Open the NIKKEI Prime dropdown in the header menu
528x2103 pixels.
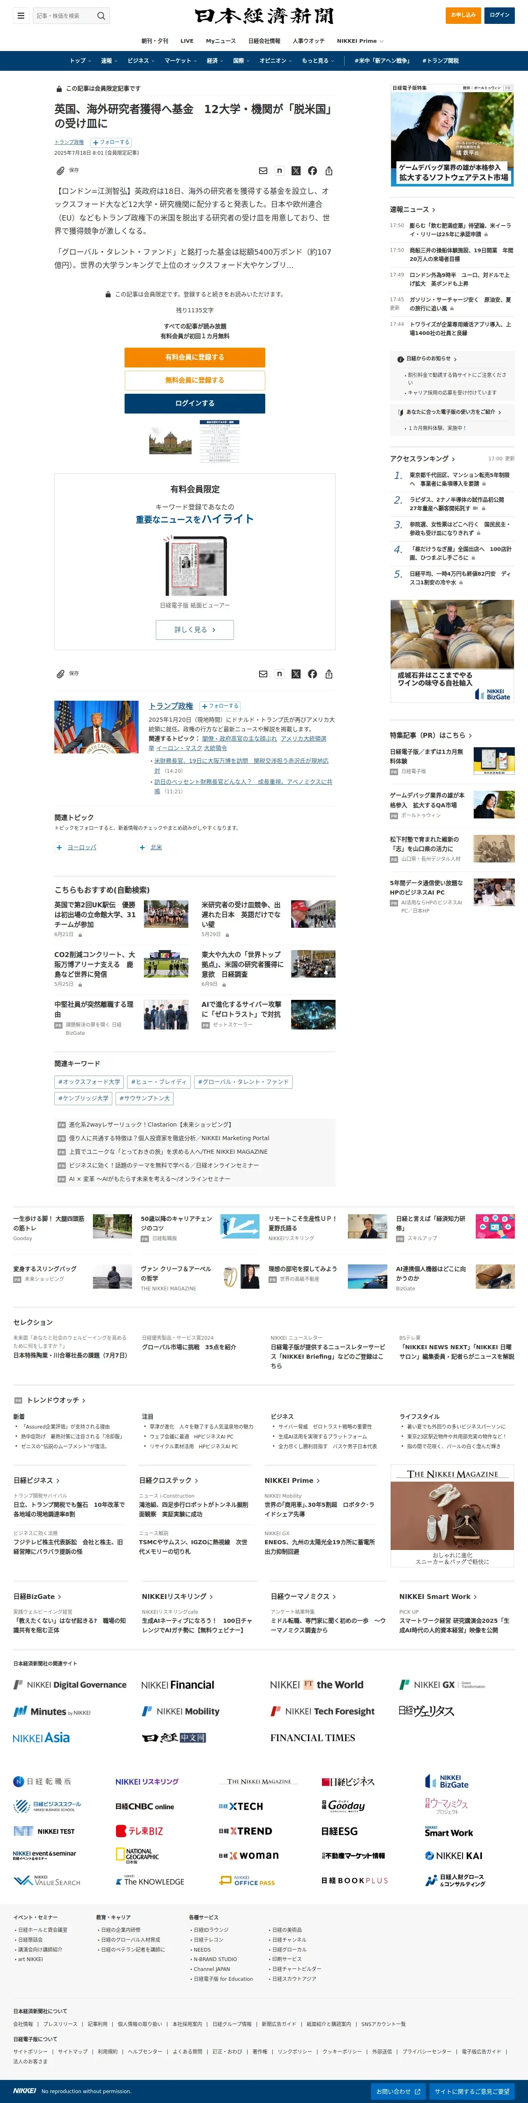point(360,41)
